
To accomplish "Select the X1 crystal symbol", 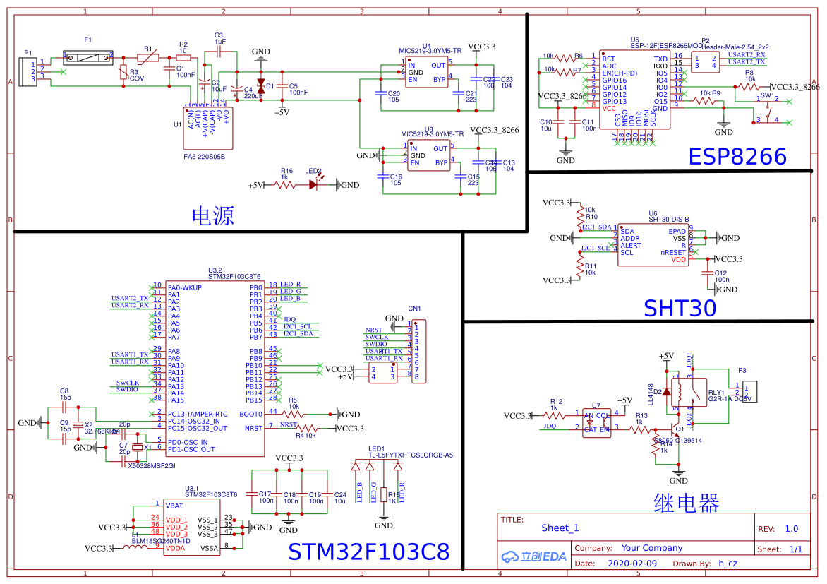I will point(138,447).
